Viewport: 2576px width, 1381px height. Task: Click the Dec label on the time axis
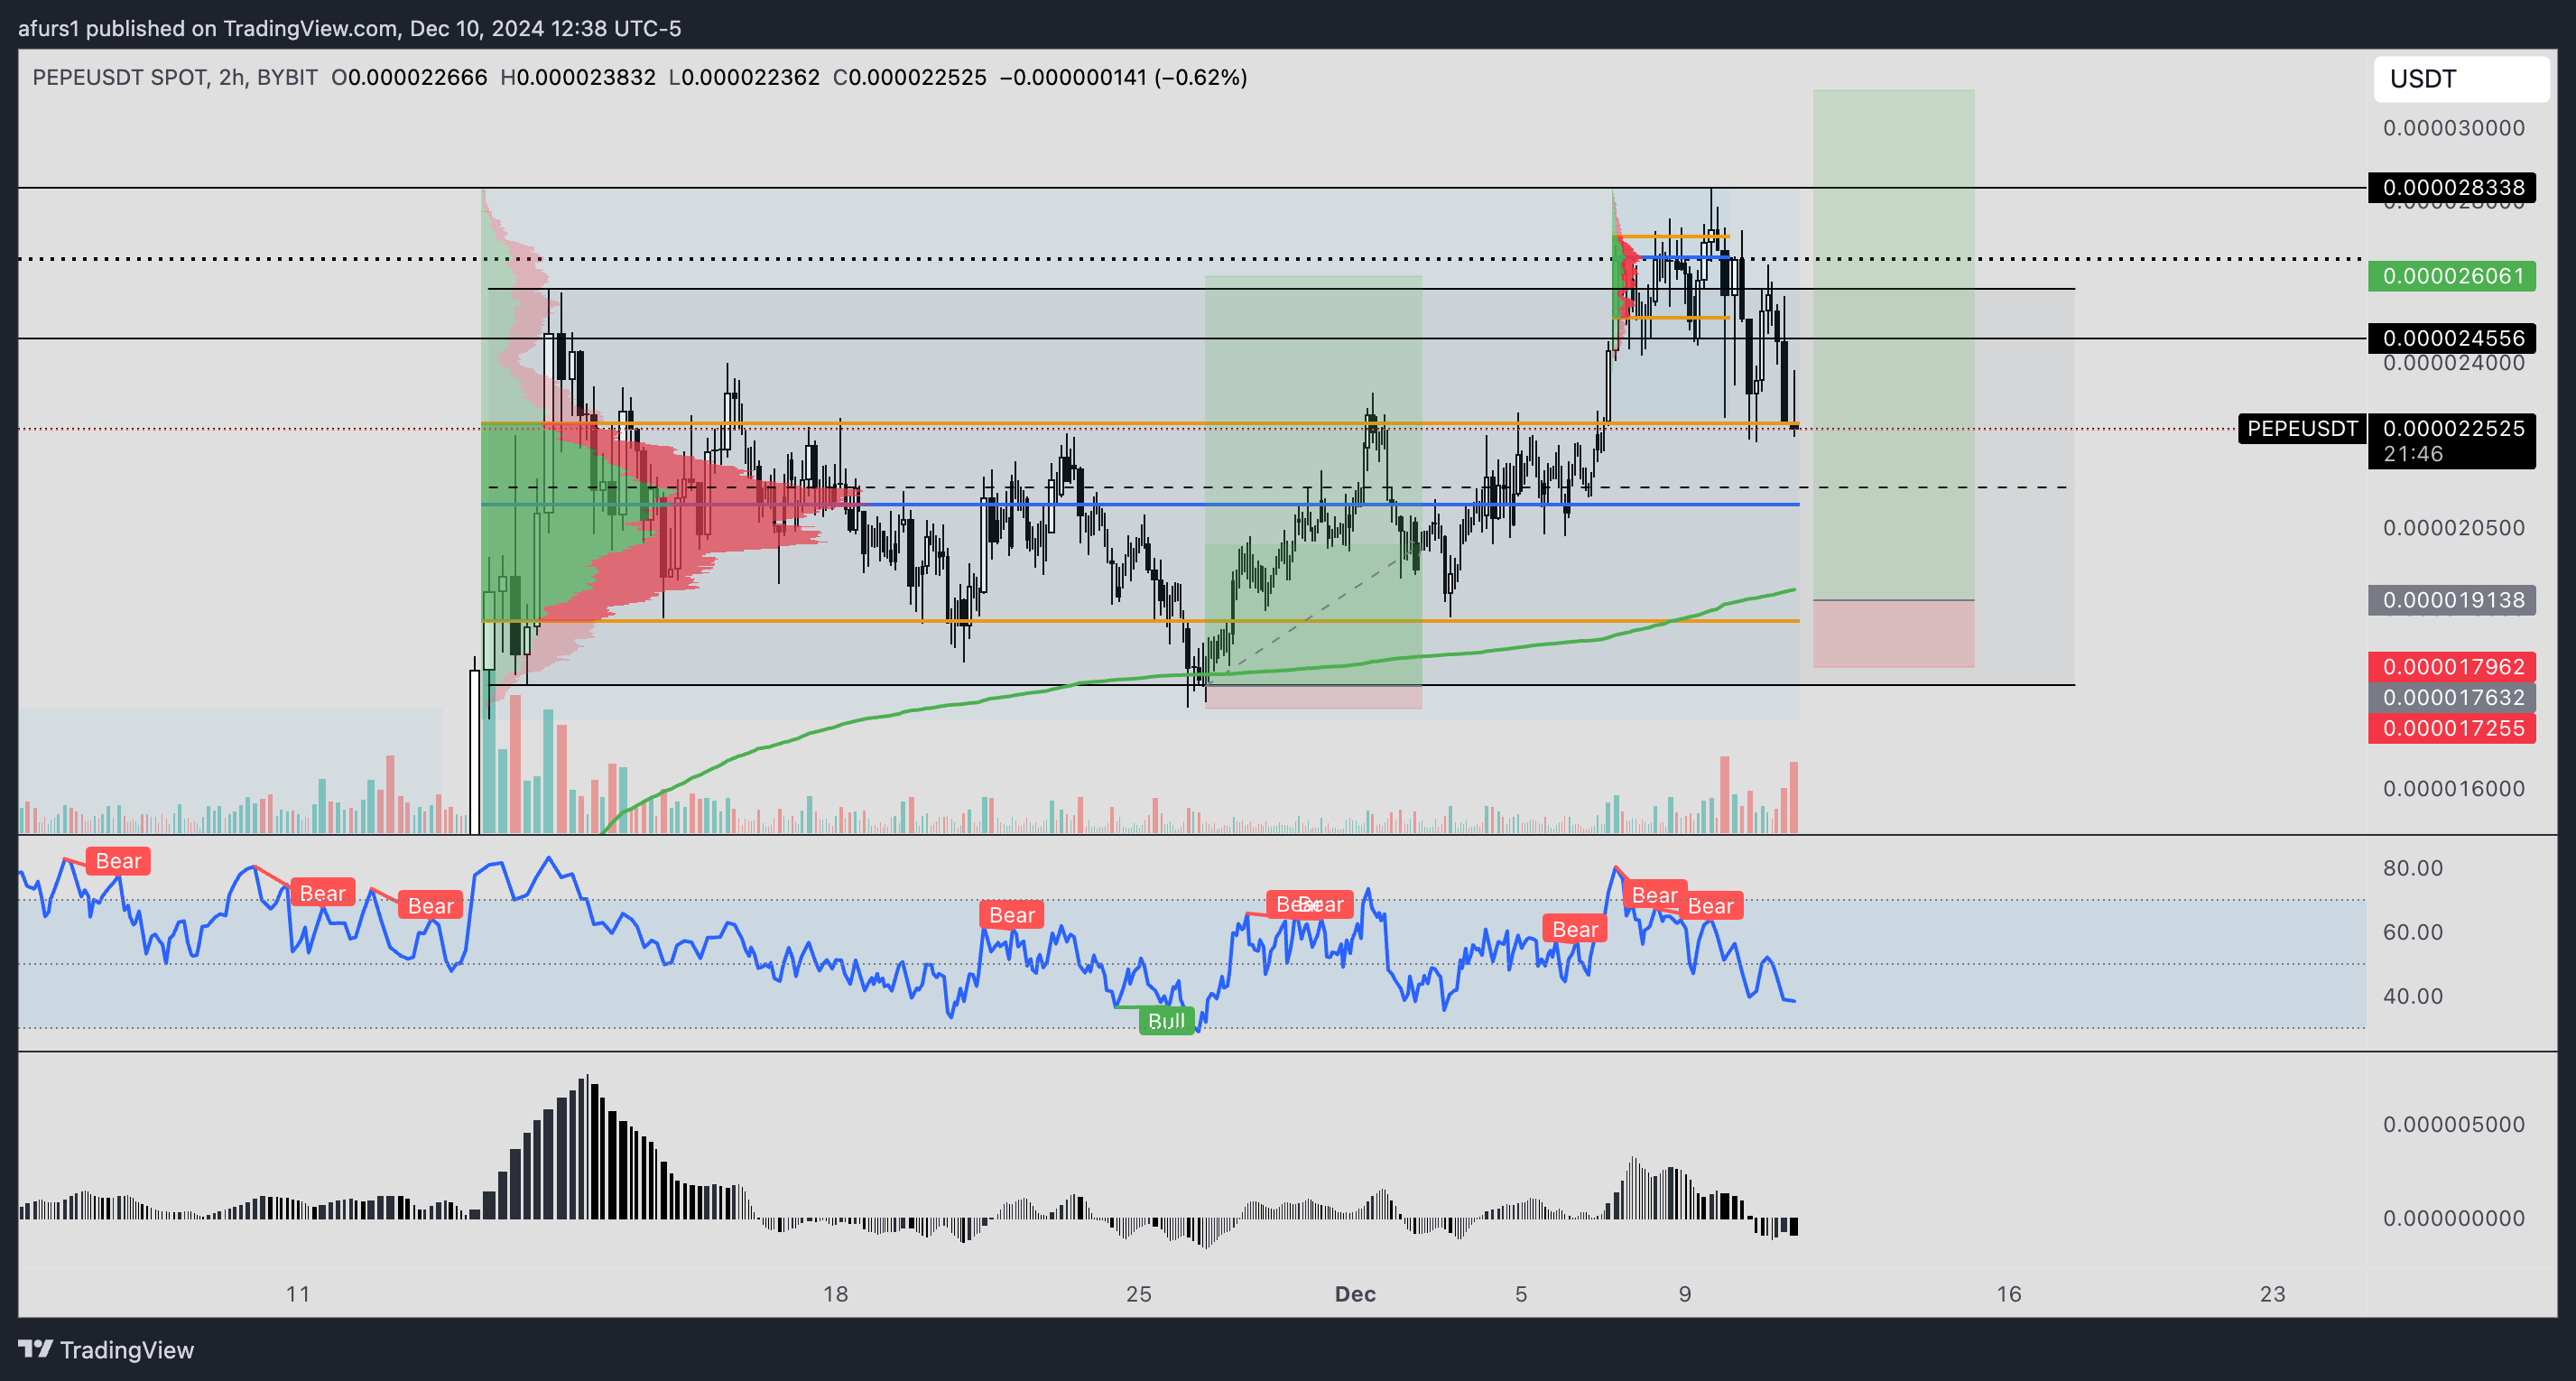pos(1355,1294)
